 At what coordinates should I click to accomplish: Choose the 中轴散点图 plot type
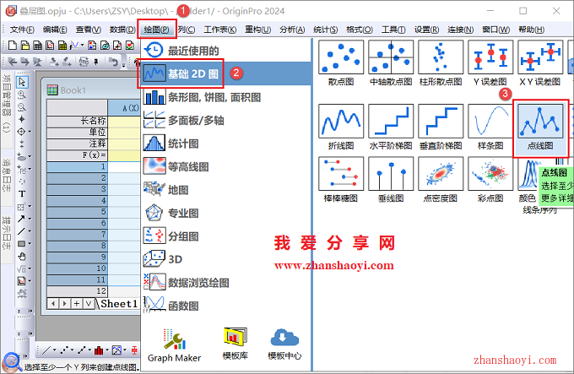[x=391, y=63]
